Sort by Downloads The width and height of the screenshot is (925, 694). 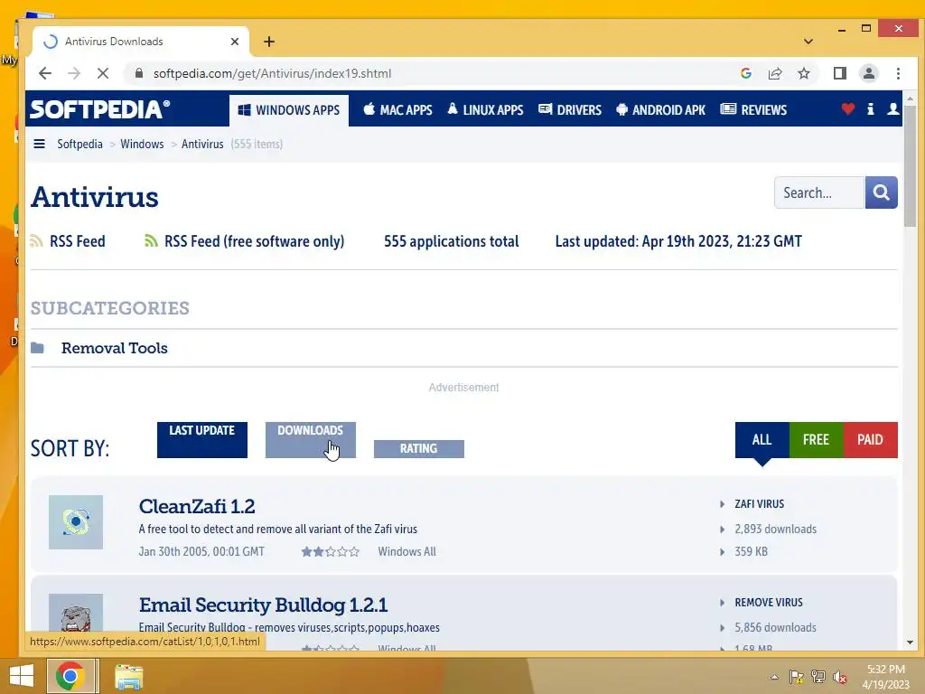click(x=311, y=440)
